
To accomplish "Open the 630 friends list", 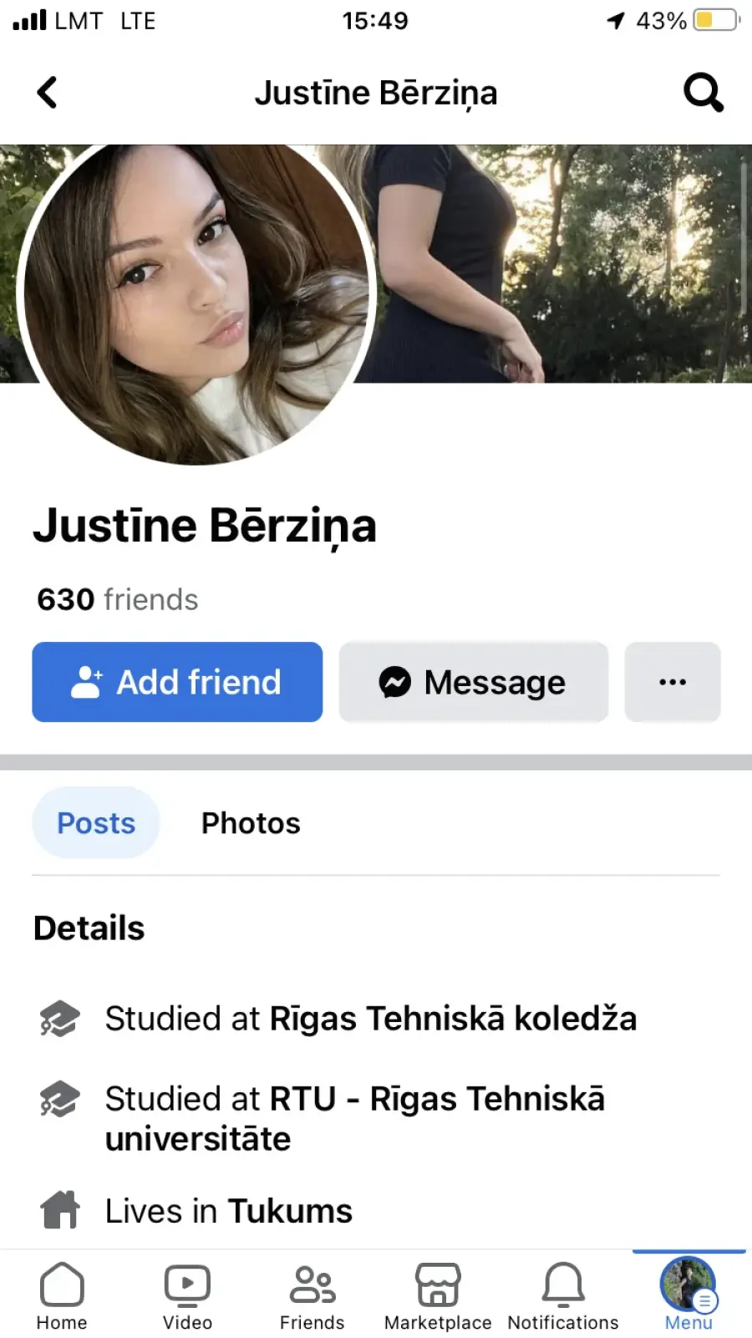I will tap(117, 600).
